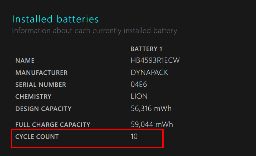The height and width of the screenshot is (156, 256).
Task: Click the MANUFACTURER row label
Action: (x=41, y=73)
